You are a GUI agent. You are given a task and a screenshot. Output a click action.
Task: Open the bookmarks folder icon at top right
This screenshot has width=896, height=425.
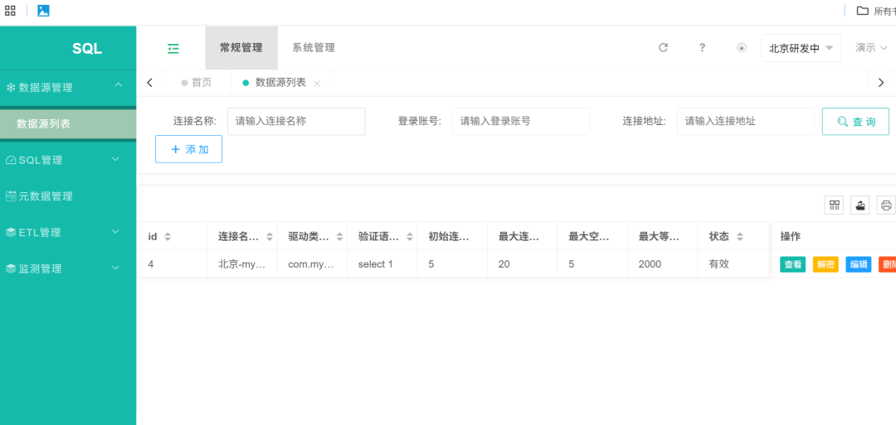click(x=862, y=10)
